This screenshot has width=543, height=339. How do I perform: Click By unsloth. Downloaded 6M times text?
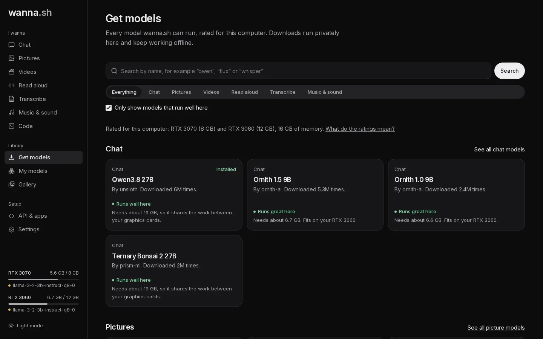155,189
